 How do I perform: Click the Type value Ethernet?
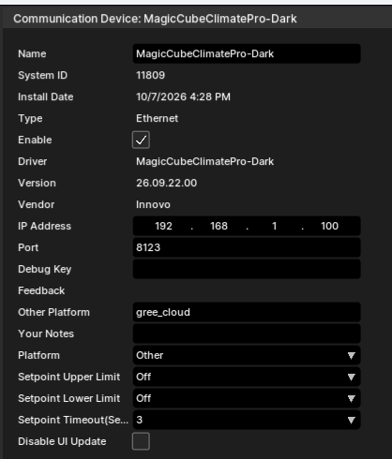(157, 118)
